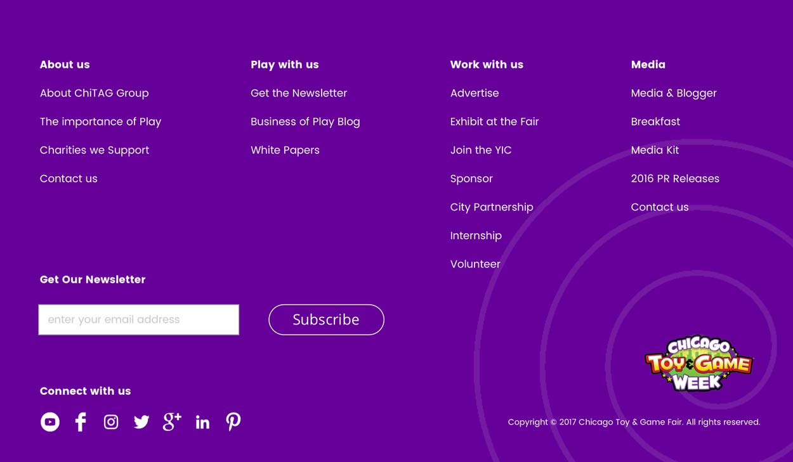Open the Media & Blogger Breakfast link
Screen dimensions: 793x462
pos(674,107)
